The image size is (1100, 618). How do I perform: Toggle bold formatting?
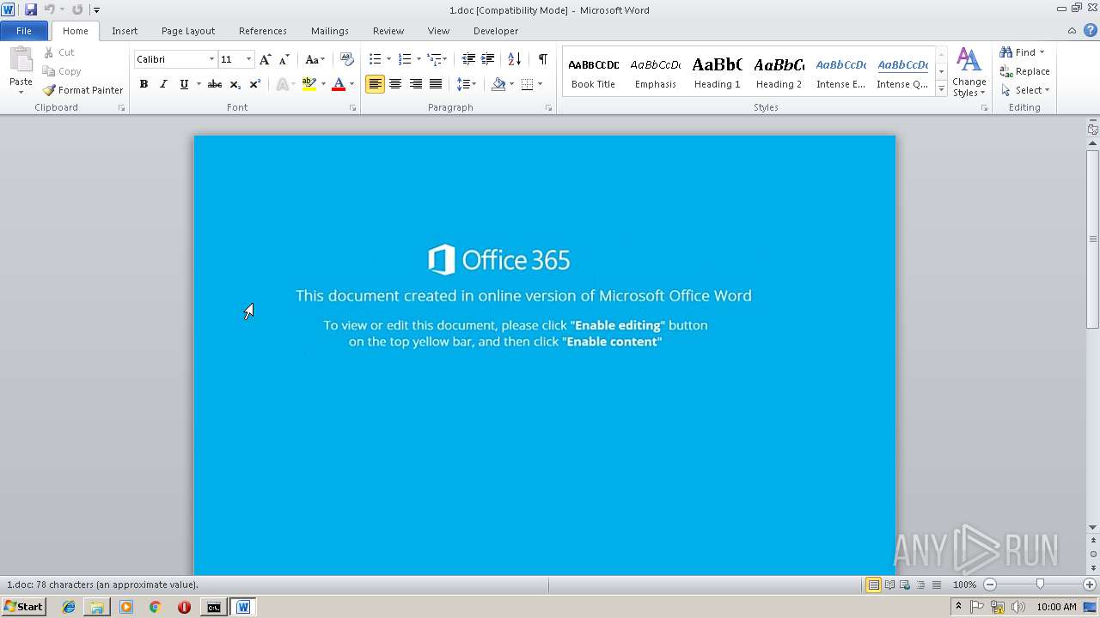click(144, 84)
